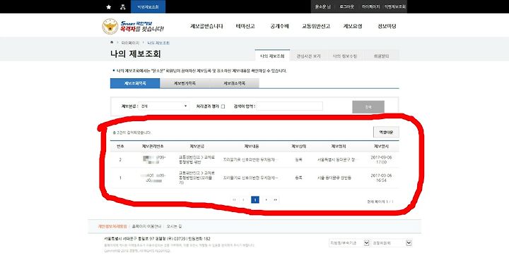The width and height of the screenshot is (509, 260).
Task: Expand the 경찰위원회 footer dropdown
Action: tap(392, 243)
